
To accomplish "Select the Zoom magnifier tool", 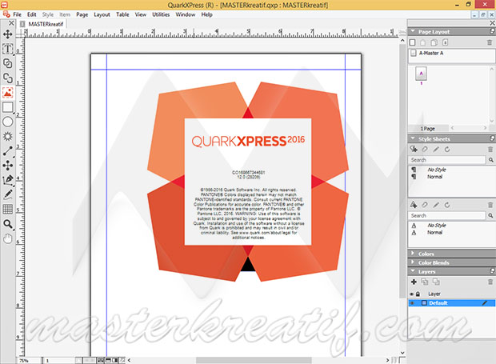I will 7,224.
